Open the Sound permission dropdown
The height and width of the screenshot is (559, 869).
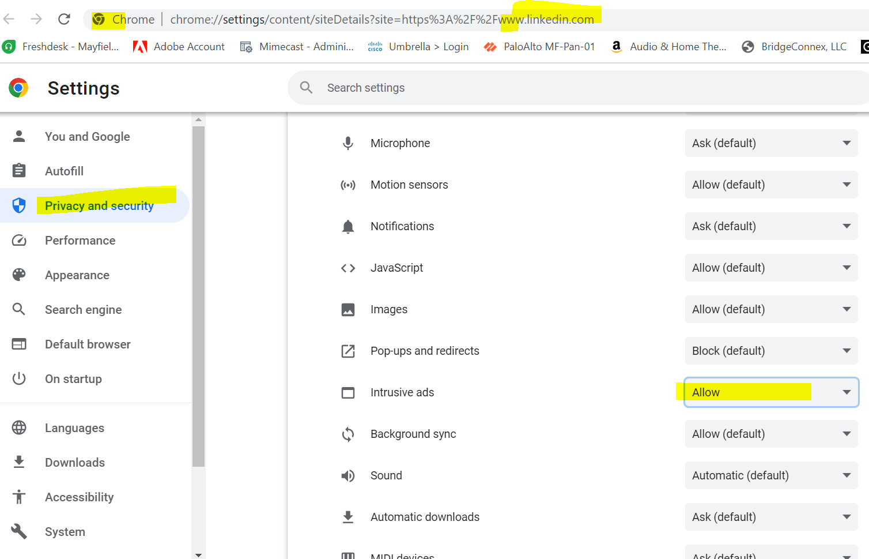(x=772, y=475)
